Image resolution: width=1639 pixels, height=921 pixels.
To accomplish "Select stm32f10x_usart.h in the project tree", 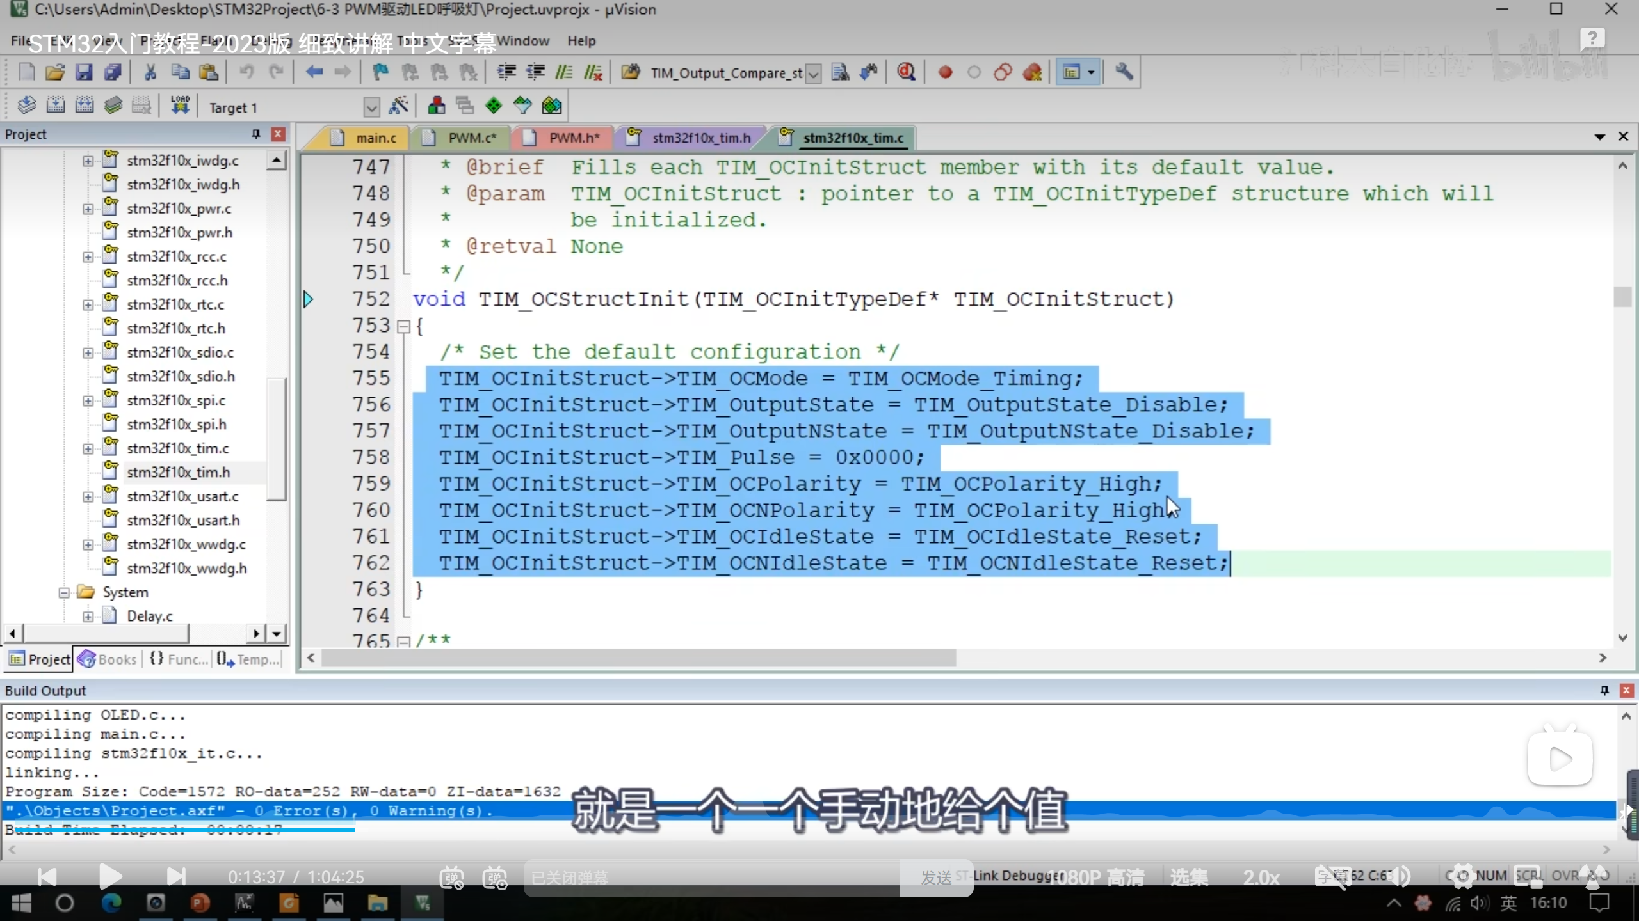I will [183, 520].
